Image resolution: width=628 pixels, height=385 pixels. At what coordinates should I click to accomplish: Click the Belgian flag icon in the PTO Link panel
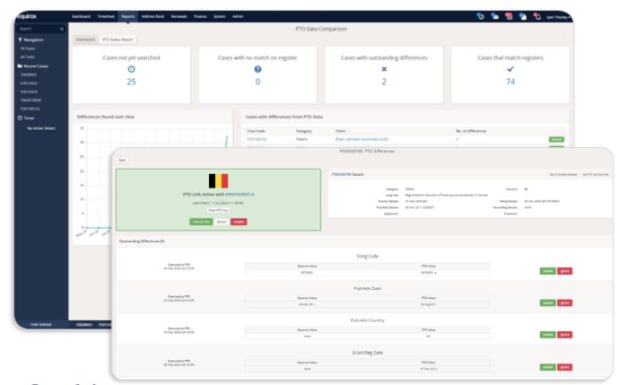coord(220,180)
